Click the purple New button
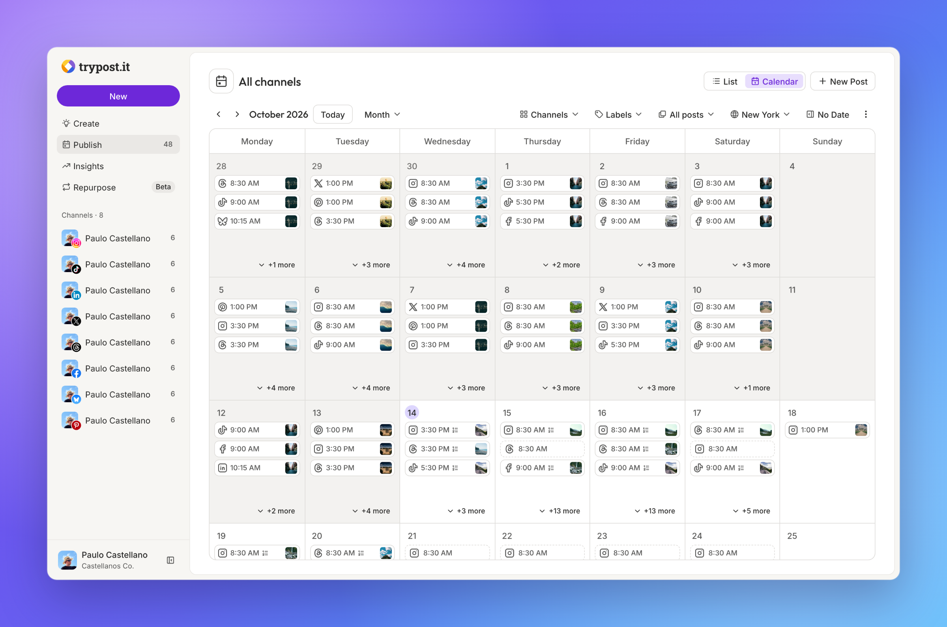Image resolution: width=947 pixels, height=627 pixels. [x=118, y=96]
